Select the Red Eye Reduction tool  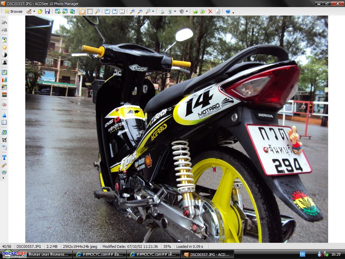[4, 105]
